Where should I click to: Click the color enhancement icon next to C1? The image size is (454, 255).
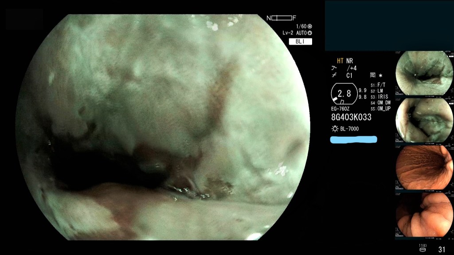(x=334, y=76)
